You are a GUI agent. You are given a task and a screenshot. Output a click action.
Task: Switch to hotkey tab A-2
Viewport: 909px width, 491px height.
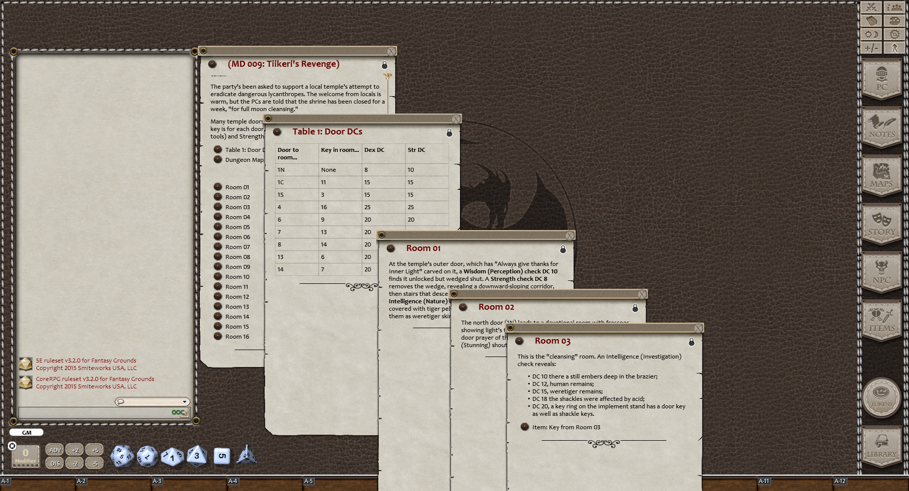[81, 482]
